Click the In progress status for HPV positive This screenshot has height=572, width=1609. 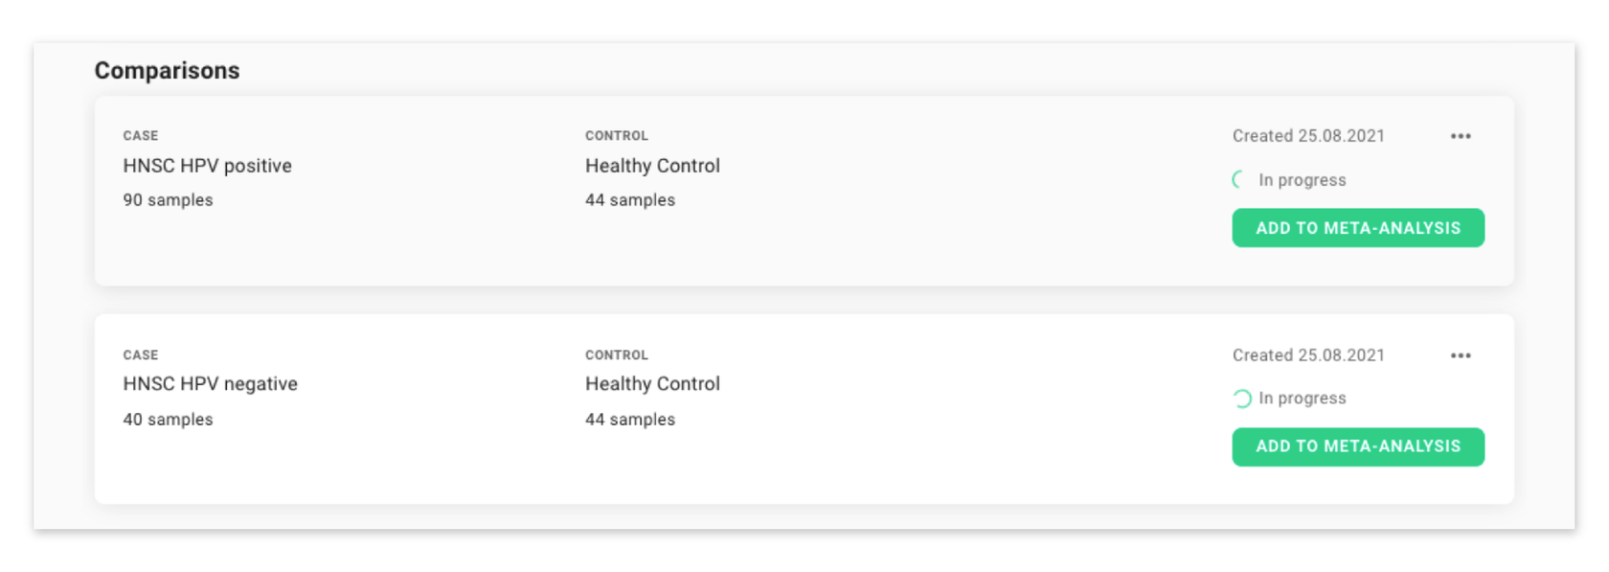(1302, 180)
